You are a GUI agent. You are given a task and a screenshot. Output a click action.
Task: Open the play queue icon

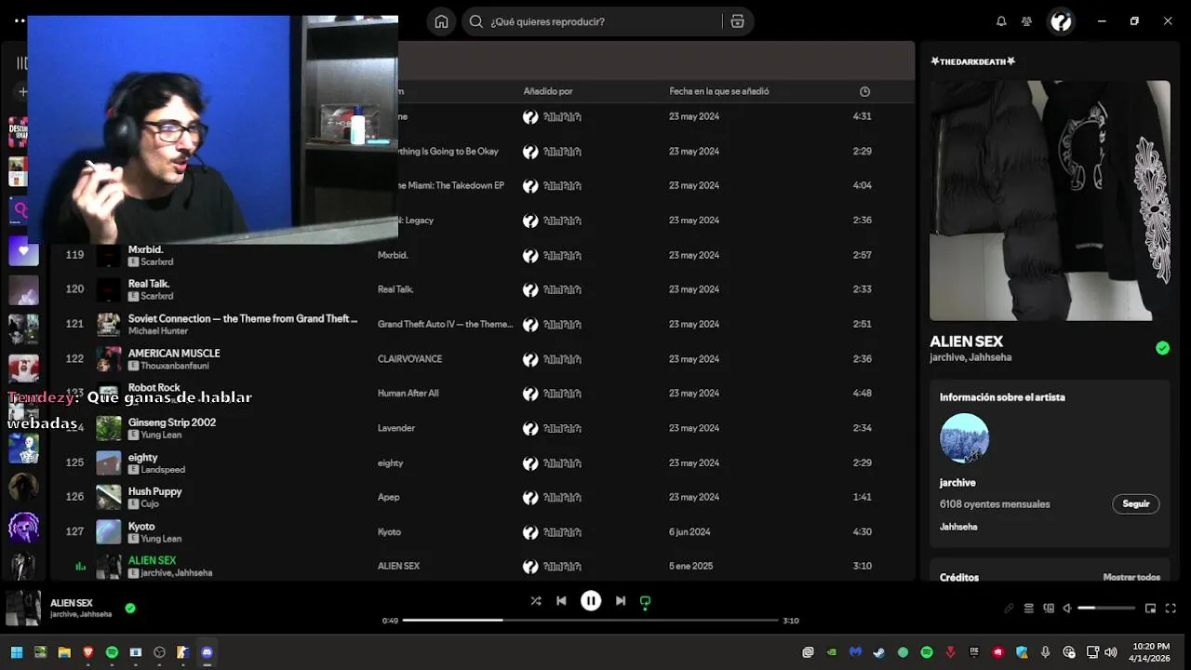1028,609
